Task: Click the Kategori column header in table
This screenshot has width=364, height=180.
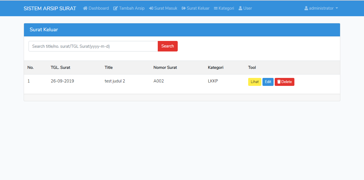Action: pyautogui.click(x=216, y=67)
